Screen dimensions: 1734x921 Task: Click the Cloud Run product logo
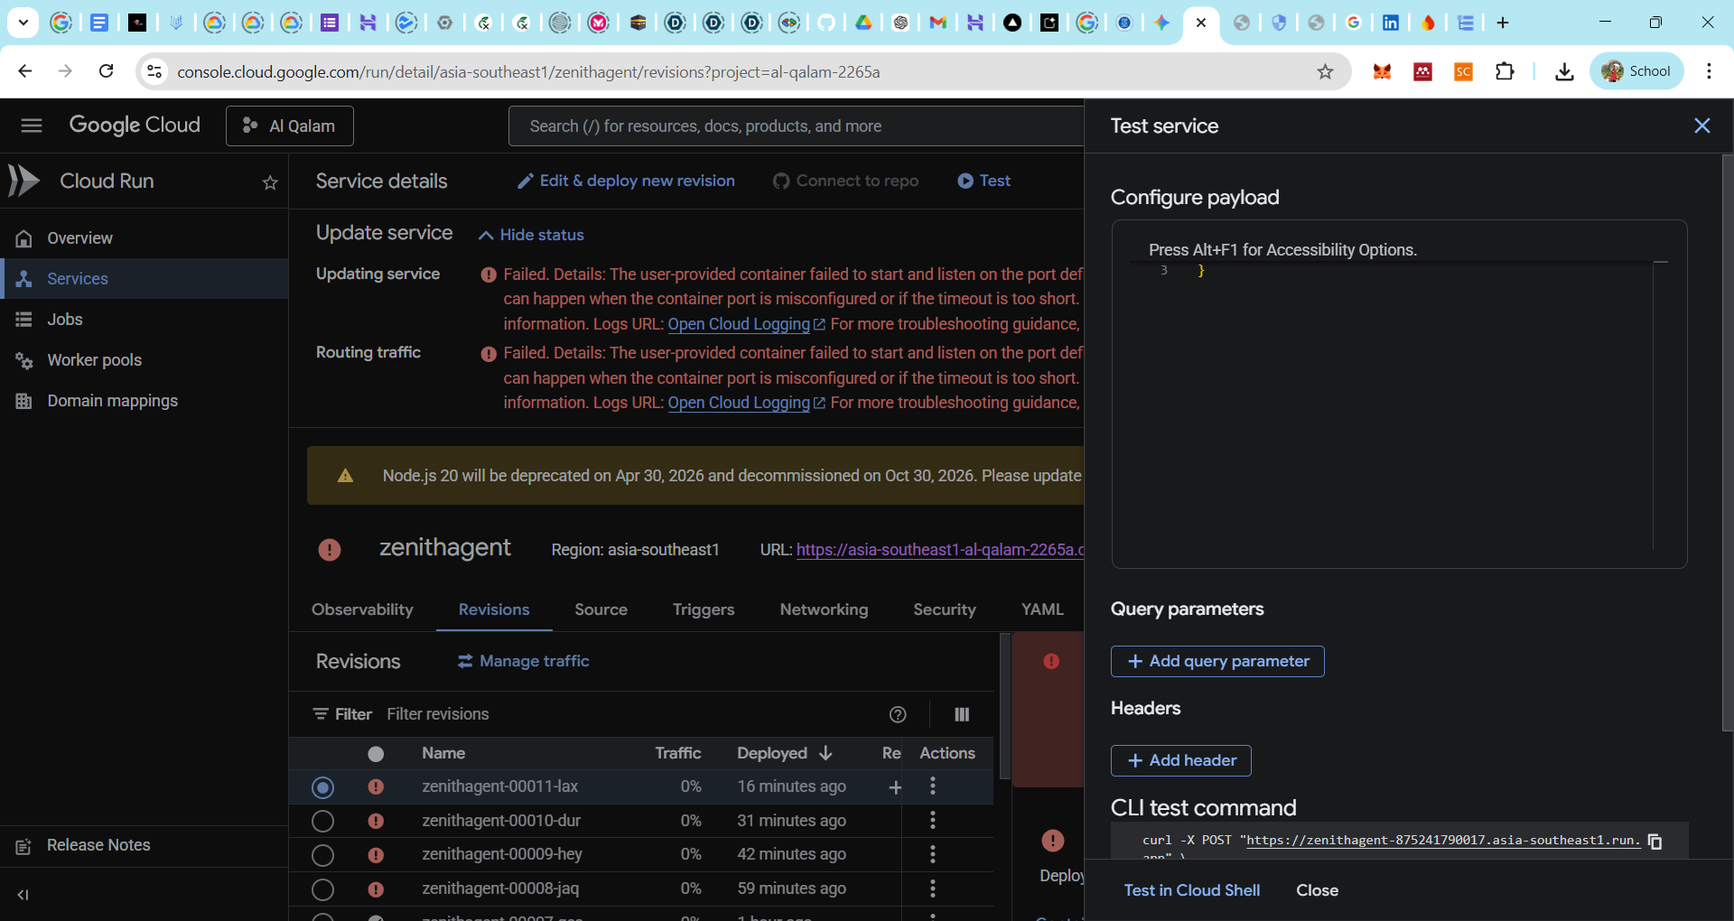pyautogui.click(x=23, y=181)
